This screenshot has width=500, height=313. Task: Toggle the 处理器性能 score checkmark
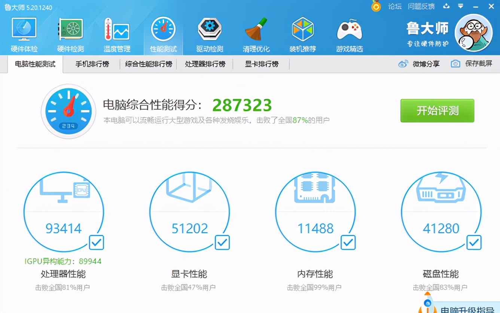97,243
